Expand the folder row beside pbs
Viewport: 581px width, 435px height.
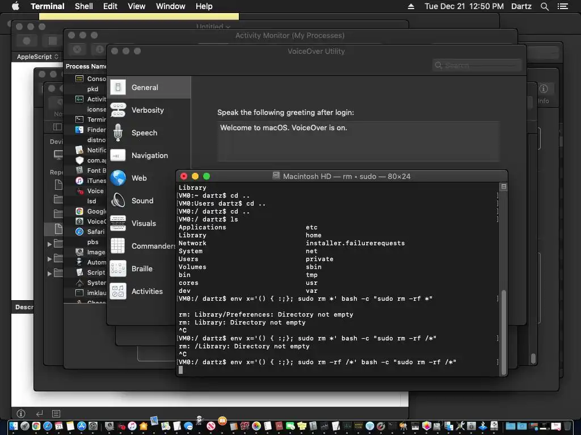click(x=49, y=244)
